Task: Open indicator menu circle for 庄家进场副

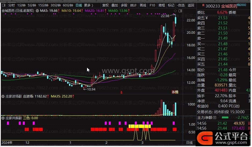Action: coord(3,96)
